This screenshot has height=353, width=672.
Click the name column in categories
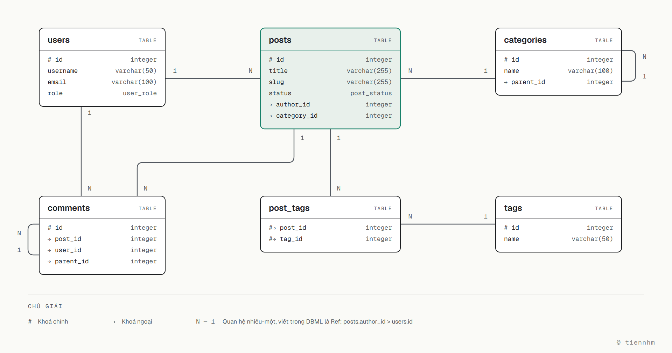512,71
